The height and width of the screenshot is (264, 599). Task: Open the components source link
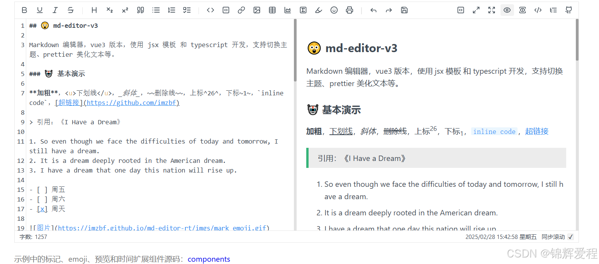pyautogui.click(x=209, y=259)
